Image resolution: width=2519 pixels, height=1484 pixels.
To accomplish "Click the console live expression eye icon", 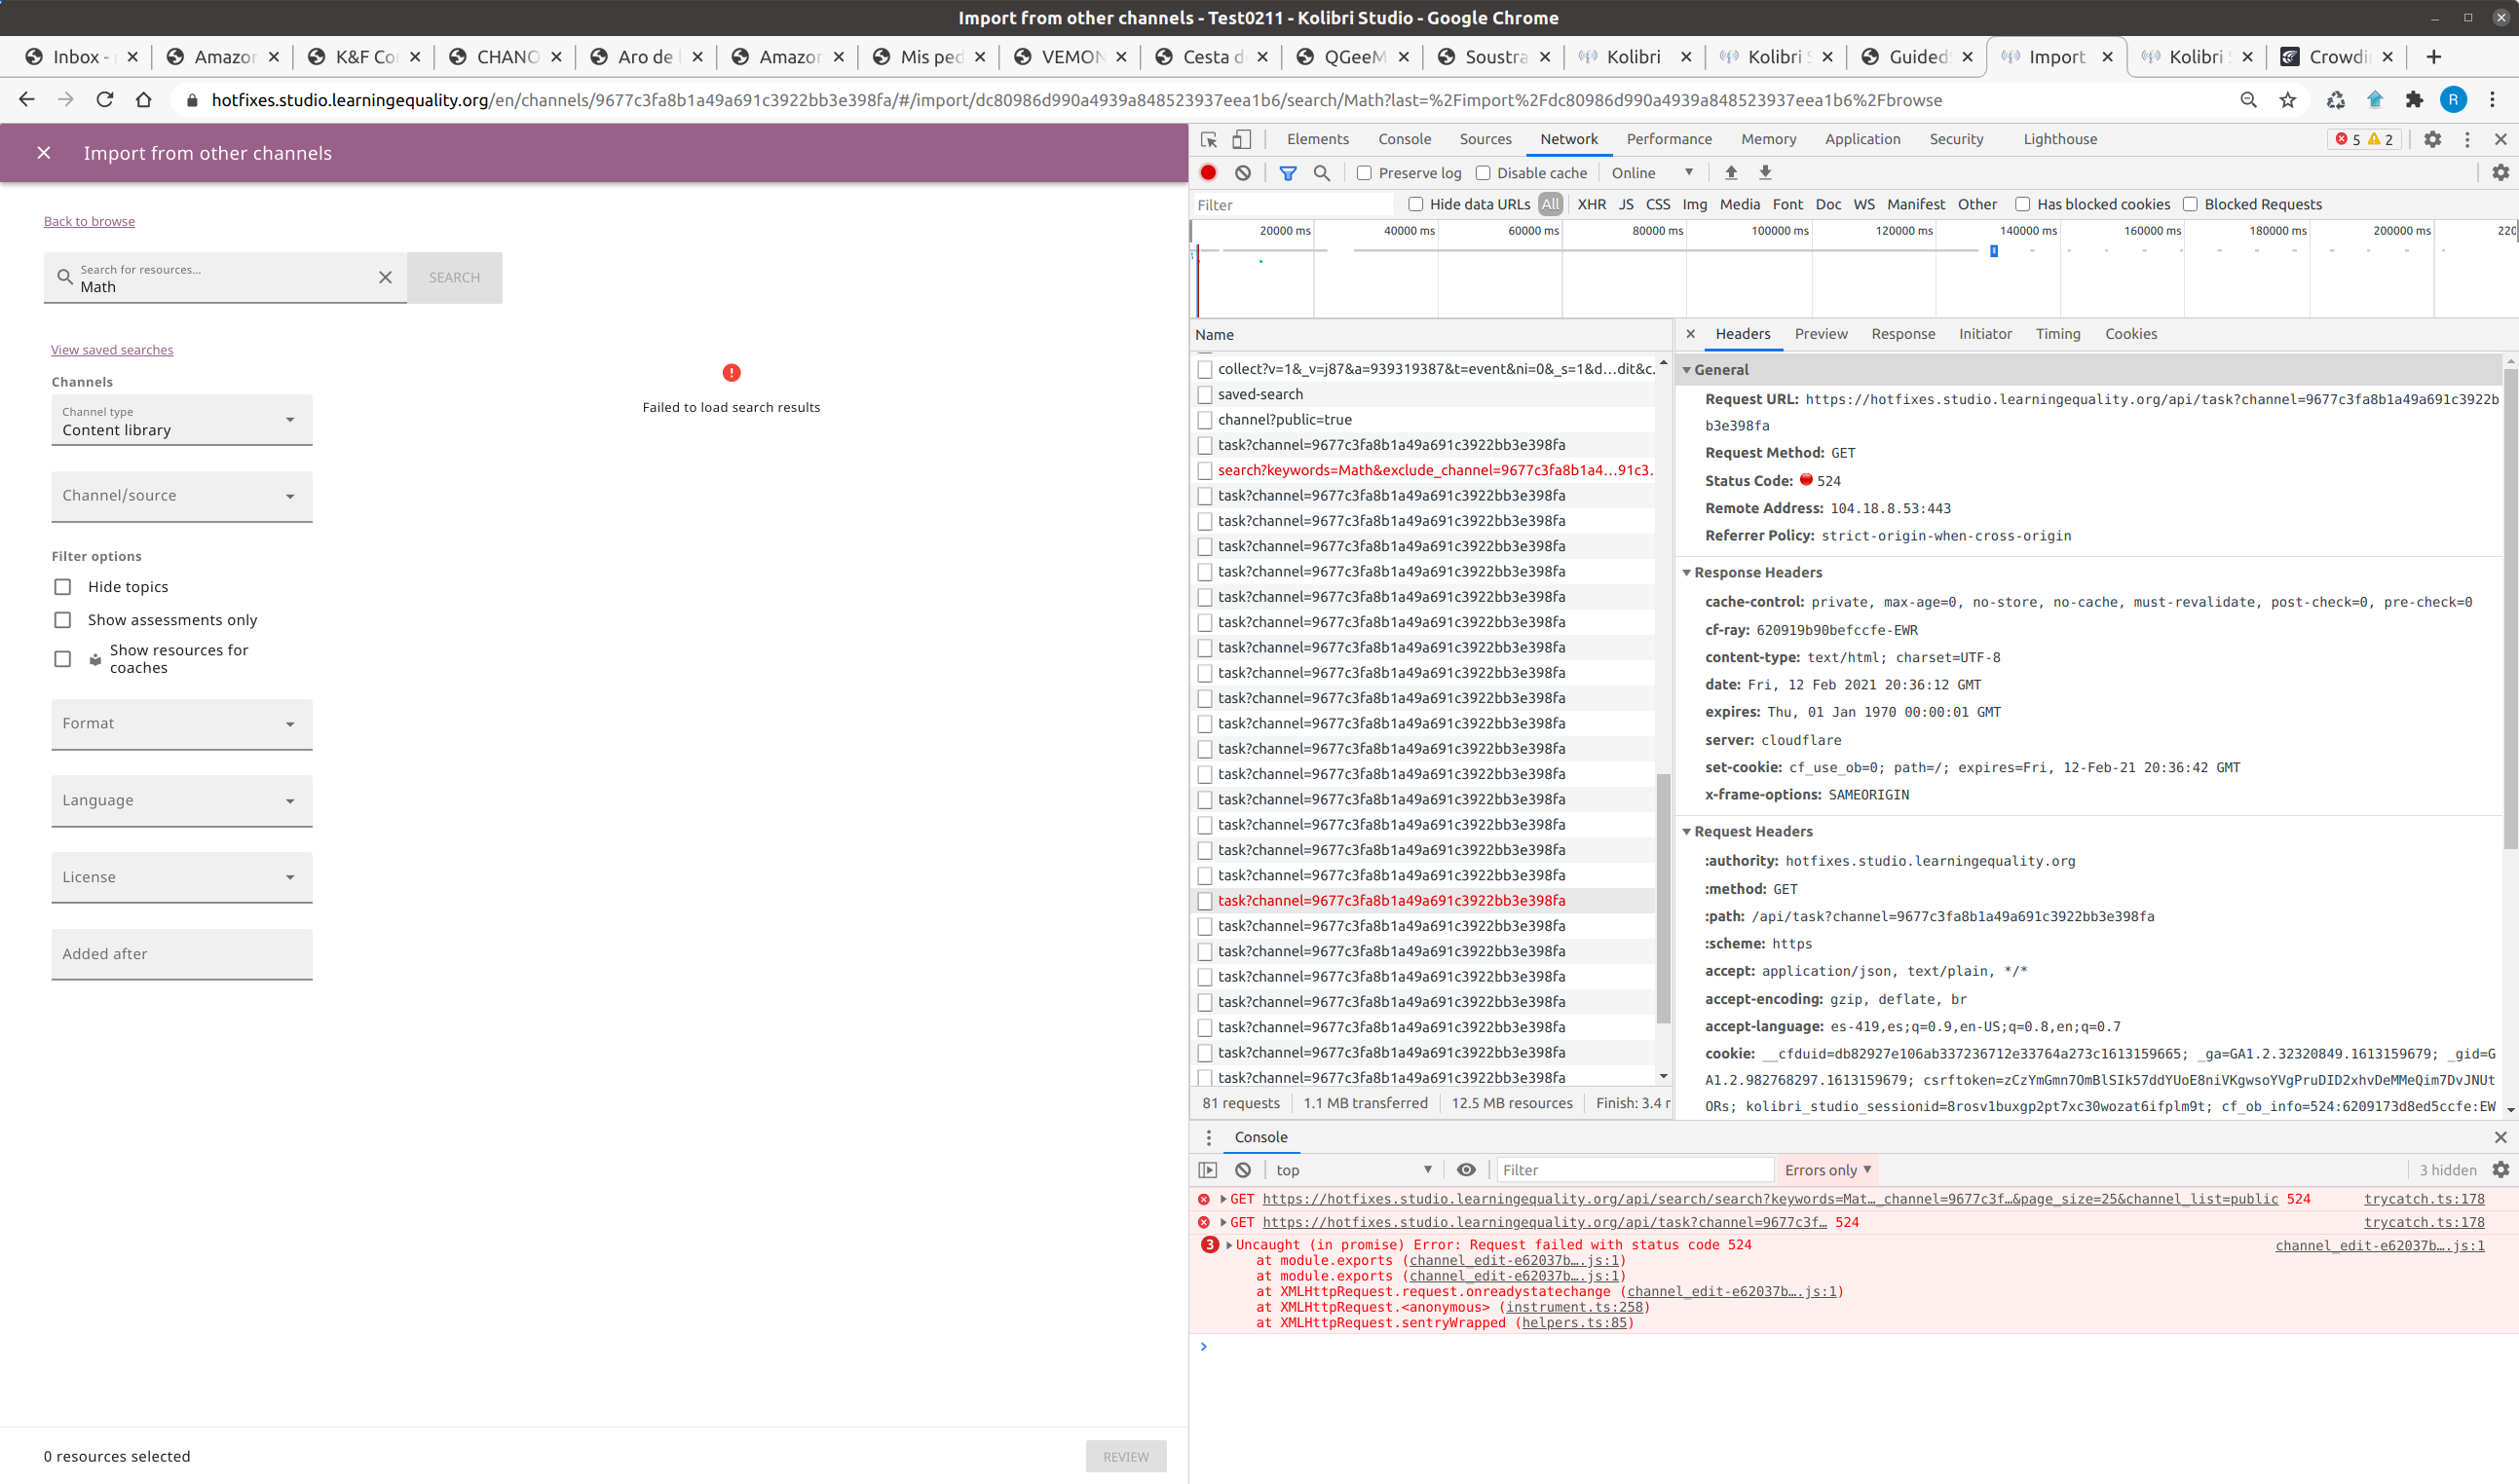I will point(1466,1169).
